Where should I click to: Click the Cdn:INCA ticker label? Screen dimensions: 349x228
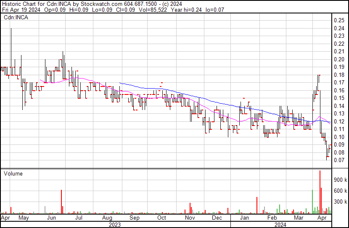[x=16, y=18]
